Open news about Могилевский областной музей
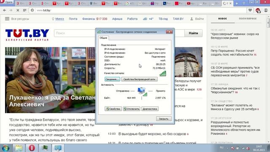Image resolution: width=270 pixels, height=152 pixels. click(x=235, y=128)
